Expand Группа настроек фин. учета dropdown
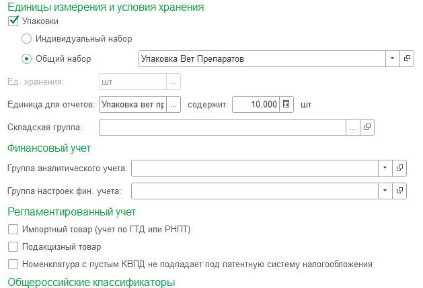Viewport: 423px width, 288px height. 385,191
